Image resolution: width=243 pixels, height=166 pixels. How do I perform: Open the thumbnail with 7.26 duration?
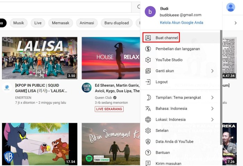(x=229, y=144)
